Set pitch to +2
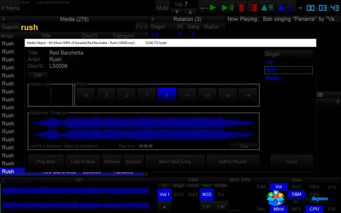The width and height of the screenshot is (341, 213). [207, 95]
